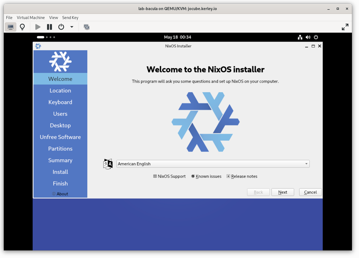359x258 pixels.
Task: Click the network status icon in guest top bar
Action: point(300,37)
